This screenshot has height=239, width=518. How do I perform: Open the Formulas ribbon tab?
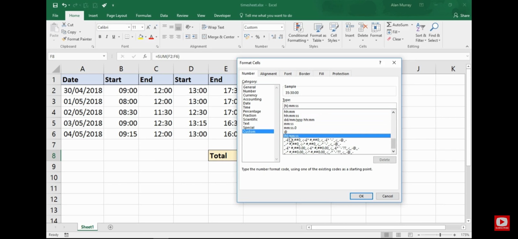tap(143, 16)
